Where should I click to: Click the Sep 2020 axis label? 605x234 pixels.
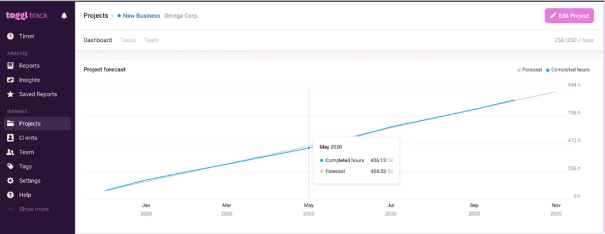[x=474, y=209]
